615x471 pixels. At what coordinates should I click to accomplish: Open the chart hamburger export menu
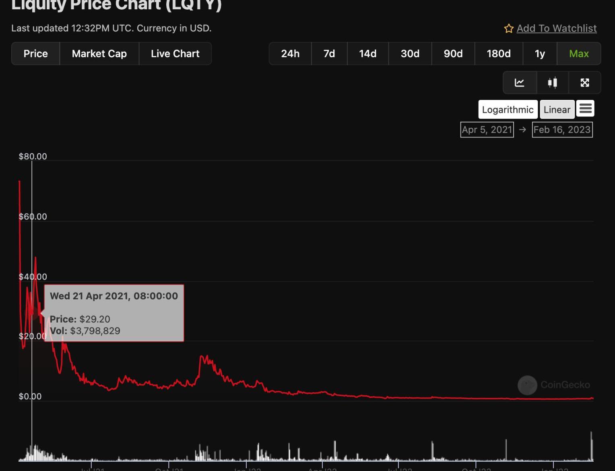(x=585, y=109)
